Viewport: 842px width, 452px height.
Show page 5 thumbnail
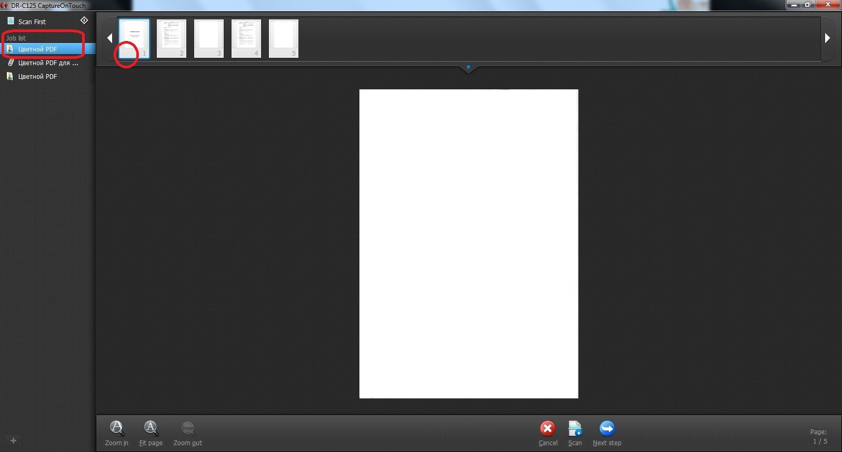(x=284, y=38)
